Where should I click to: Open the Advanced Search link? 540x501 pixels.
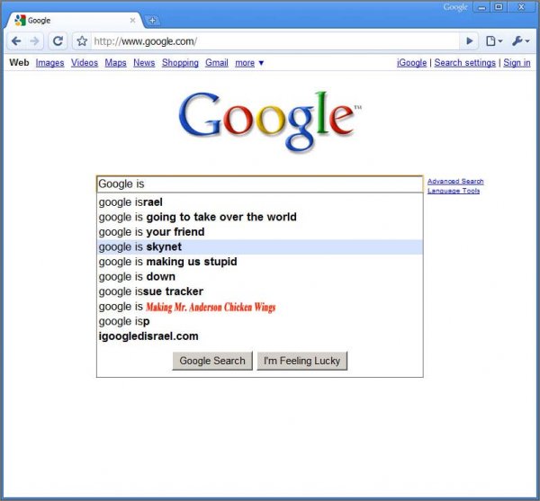coord(455,182)
